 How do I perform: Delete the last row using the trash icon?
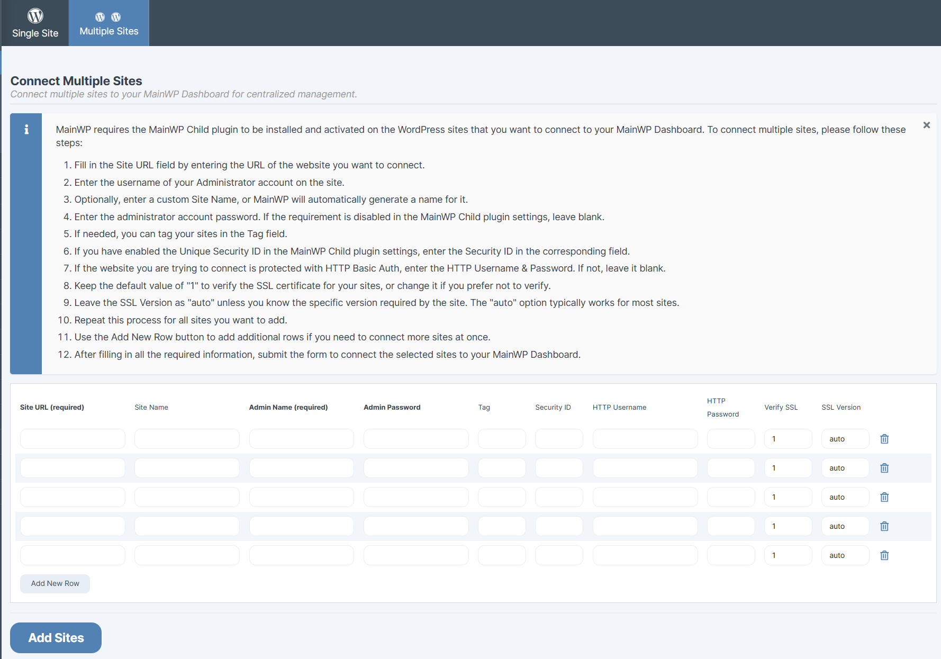884,555
